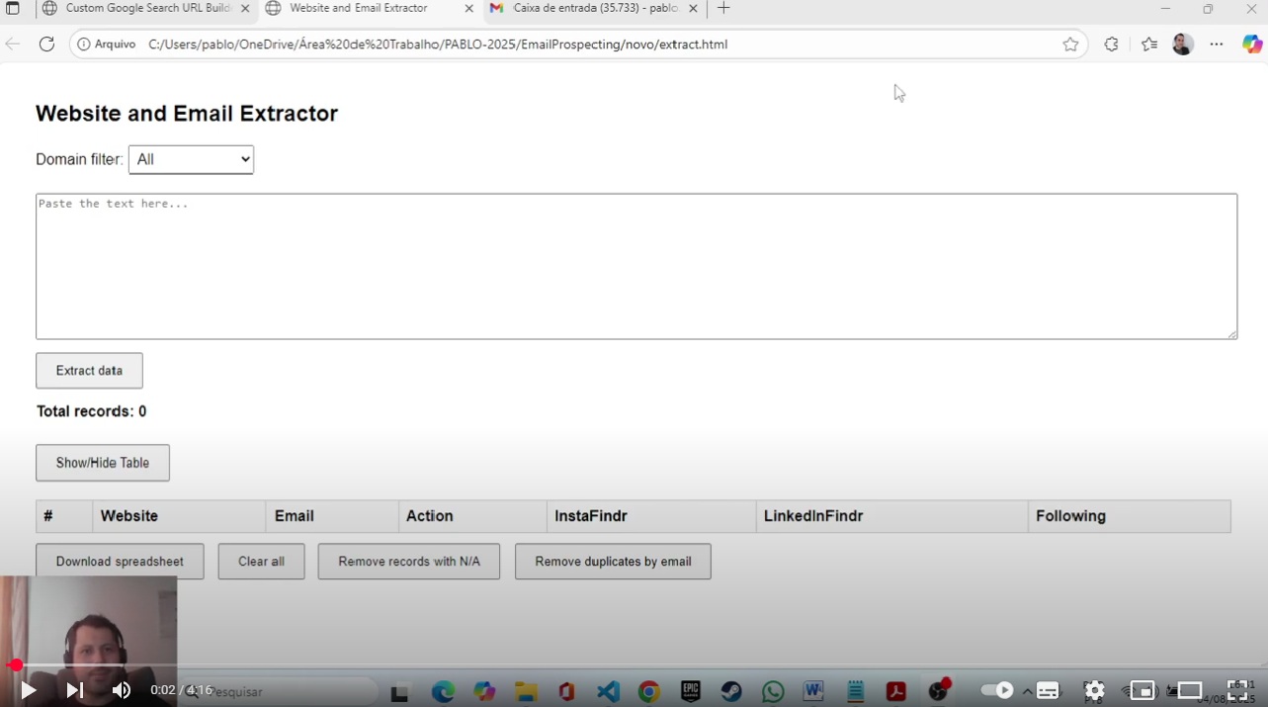Click the video progress bar
1268x707 pixels.
633,665
